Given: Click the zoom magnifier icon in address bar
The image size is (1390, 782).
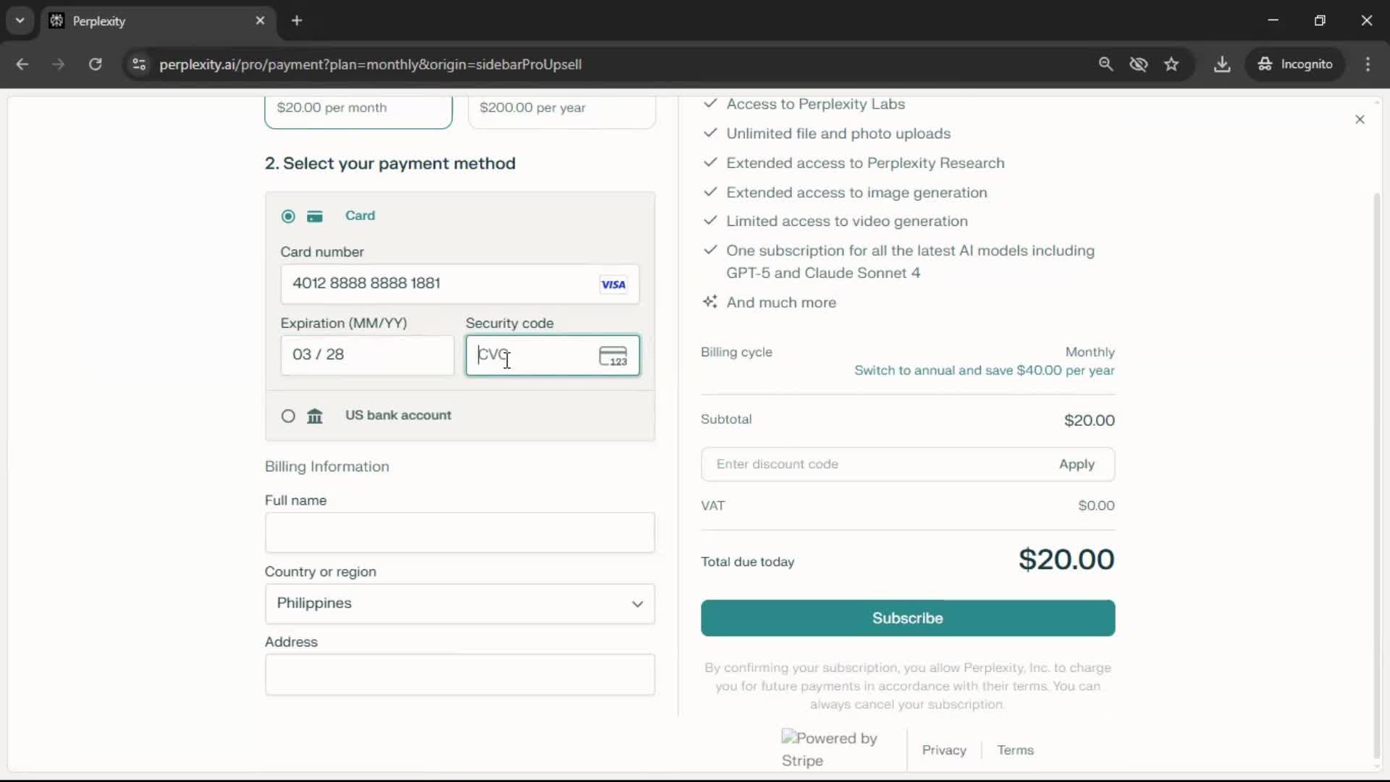Looking at the screenshot, I should pyautogui.click(x=1105, y=64).
